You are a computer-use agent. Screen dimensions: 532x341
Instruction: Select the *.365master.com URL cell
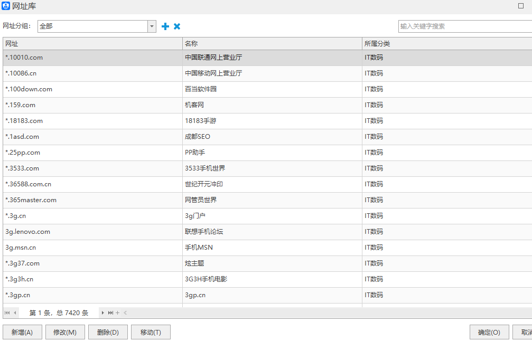pos(92,201)
